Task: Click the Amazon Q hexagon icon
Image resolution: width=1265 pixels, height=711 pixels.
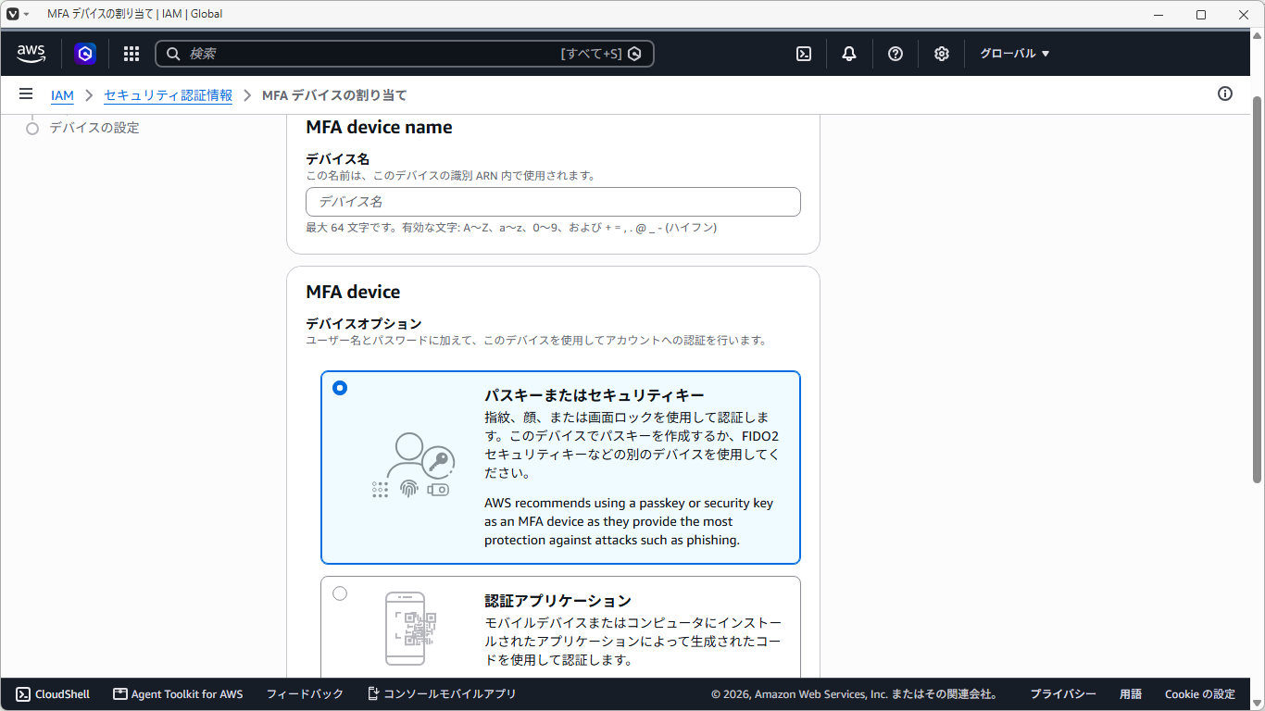Action: tap(85, 54)
